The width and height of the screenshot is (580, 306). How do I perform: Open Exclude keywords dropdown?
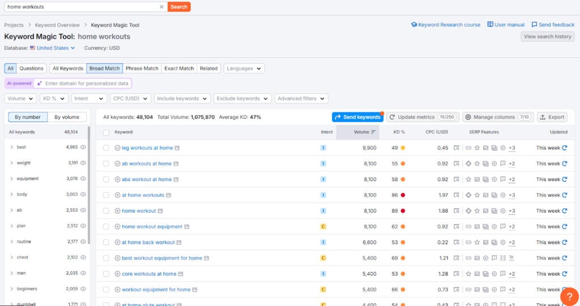tap(242, 98)
